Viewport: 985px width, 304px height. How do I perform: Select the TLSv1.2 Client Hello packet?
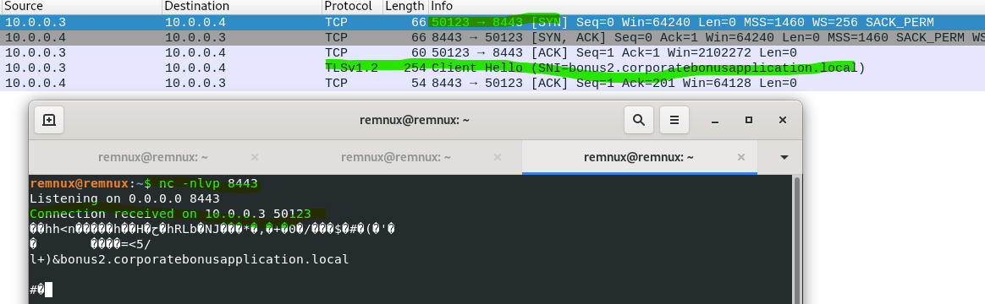(492, 68)
